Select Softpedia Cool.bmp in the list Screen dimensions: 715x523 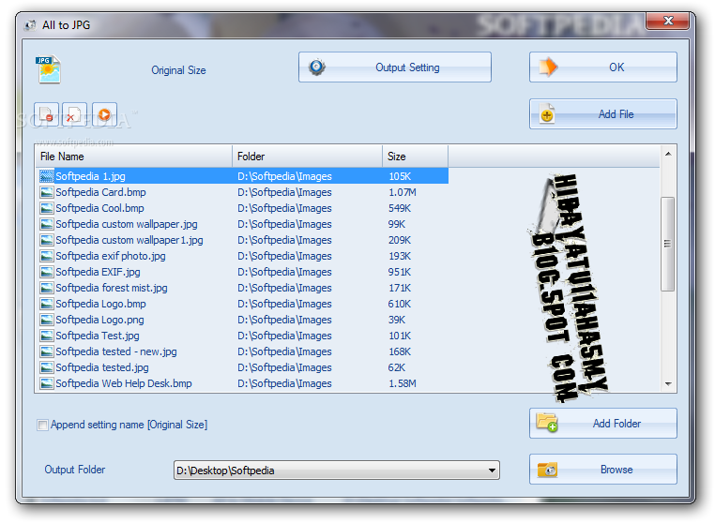[x=242, y=208]
